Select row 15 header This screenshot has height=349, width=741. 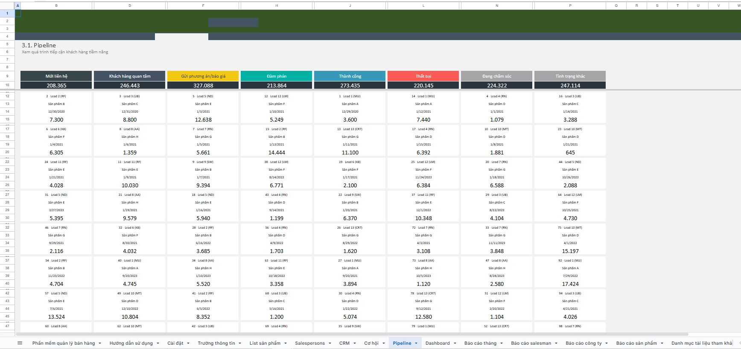click(7, 119)
